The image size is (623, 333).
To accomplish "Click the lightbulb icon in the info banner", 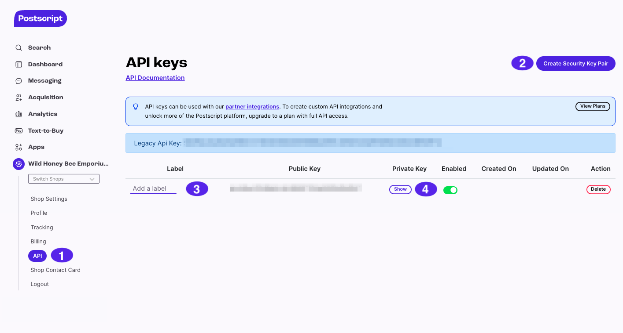I will [136, 106].
